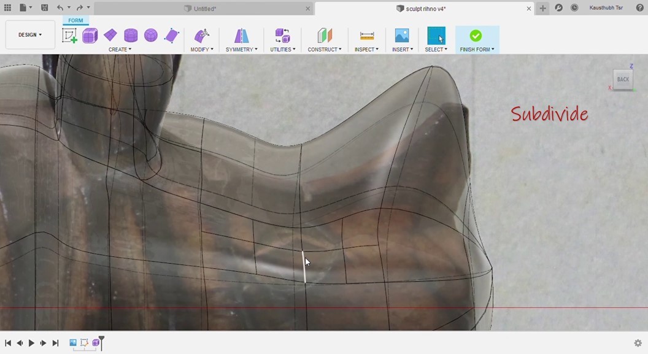Screen dimensions: 648x354
Task: Play the design timeline
Action: point(31,343)
